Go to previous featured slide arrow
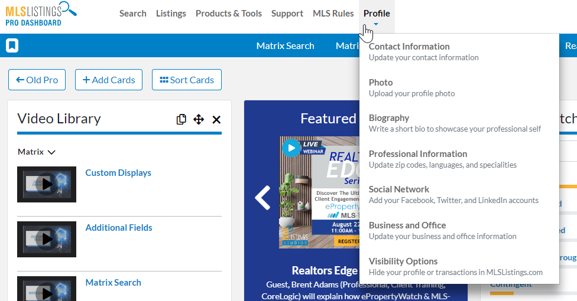Viewport: 577px width, 301px height. click(x=262, y=198)
